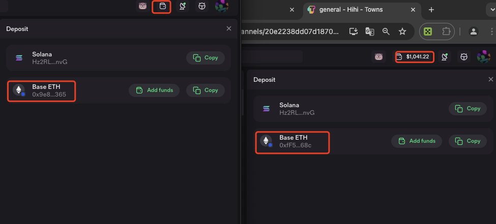
Task: Copy the Base ETH address 0xfF5...68c
Action: click(x=468, y=141)
